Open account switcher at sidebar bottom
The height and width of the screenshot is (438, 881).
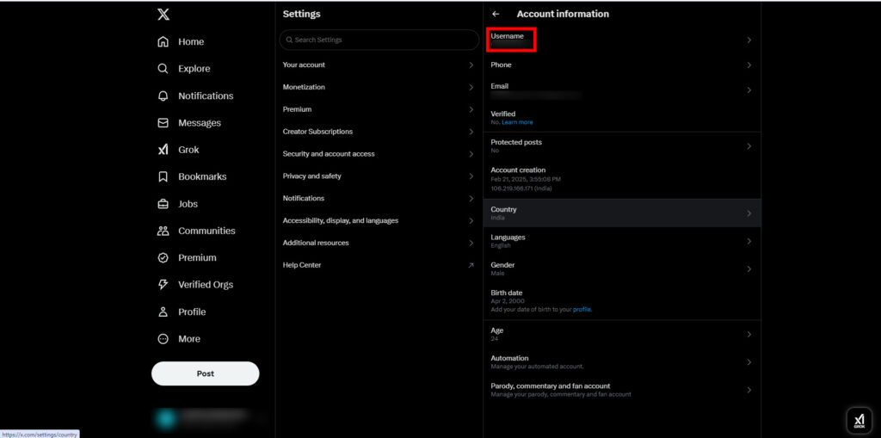[x=208, y=417]
